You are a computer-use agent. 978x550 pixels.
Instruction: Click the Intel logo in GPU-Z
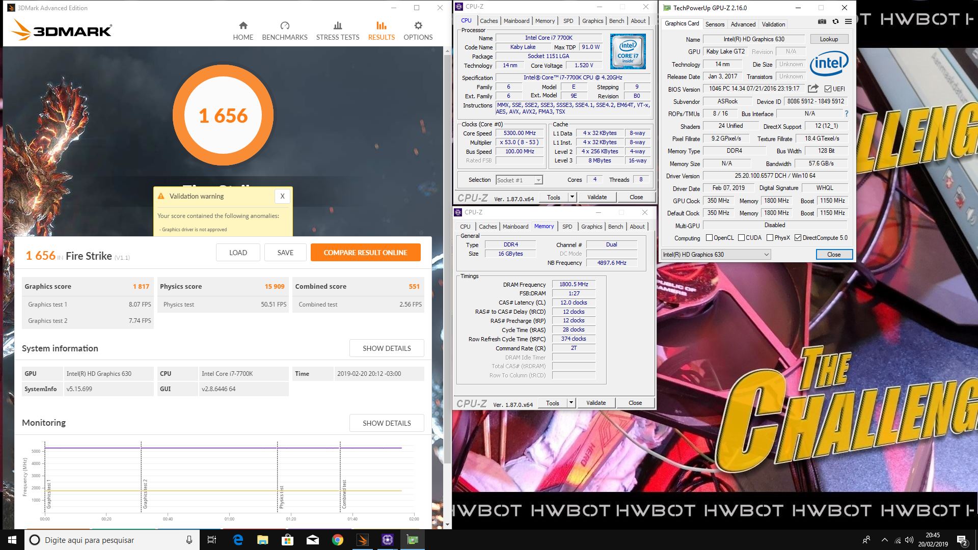[x=829, y=64]
